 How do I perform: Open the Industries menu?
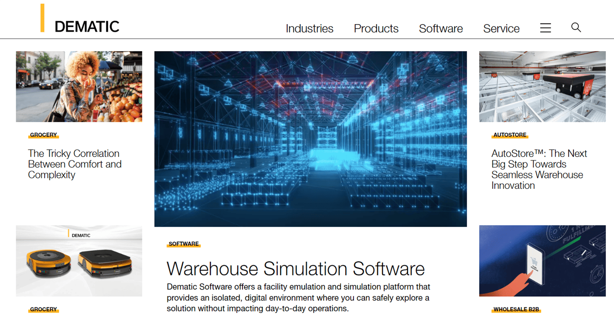[x=309, y=28]
